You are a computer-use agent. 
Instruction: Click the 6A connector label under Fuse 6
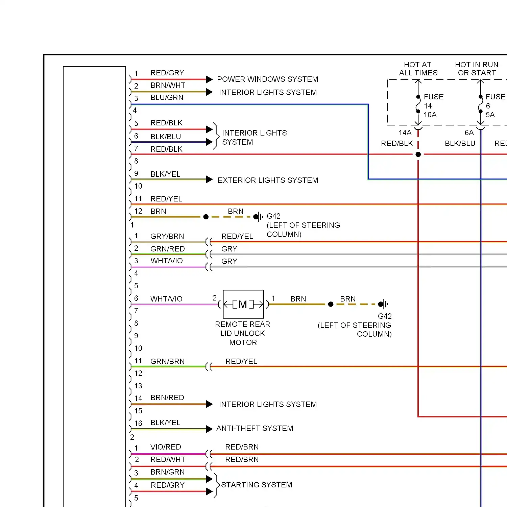click(469, 132)
